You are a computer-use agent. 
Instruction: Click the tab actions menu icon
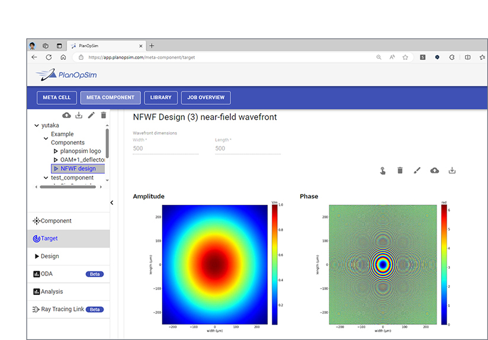pyautogui.click(x=59, y=46)
